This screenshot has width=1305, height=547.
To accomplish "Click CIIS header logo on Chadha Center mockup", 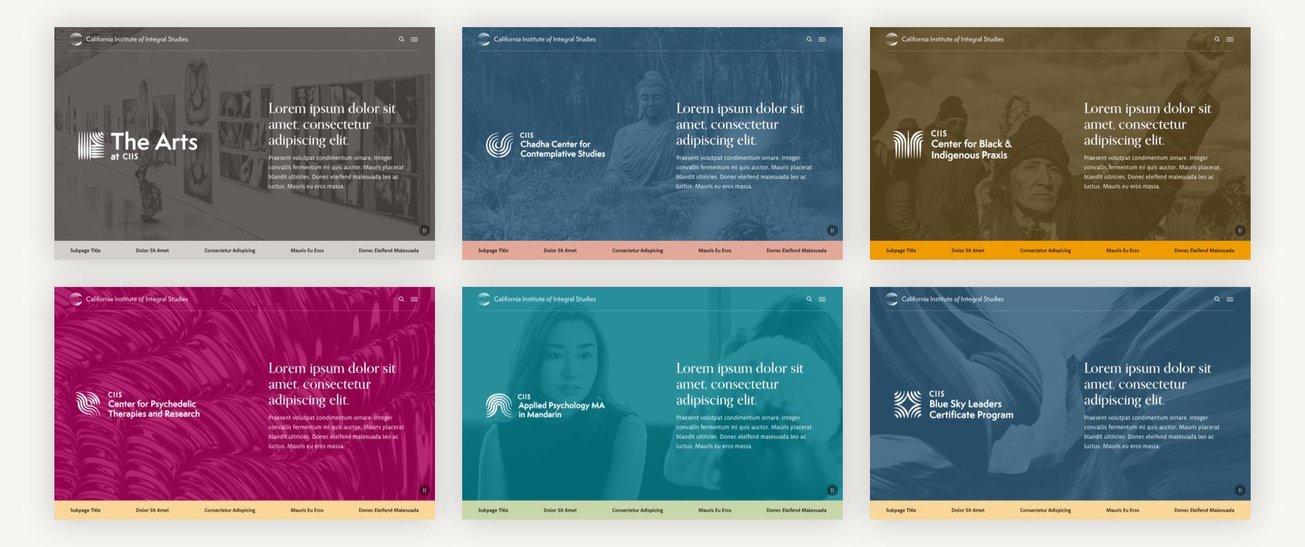I will tap(484, 39).
